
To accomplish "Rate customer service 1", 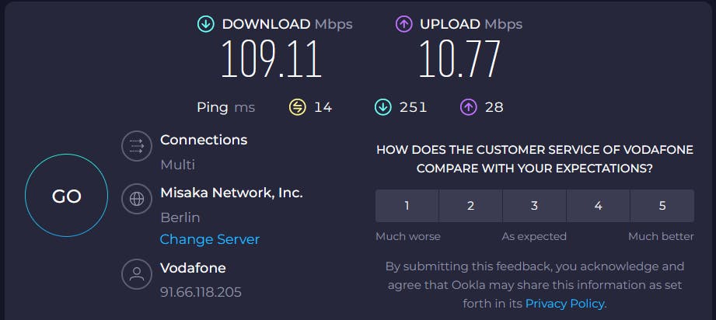I will pyautogui.click(x=407, y=206).
